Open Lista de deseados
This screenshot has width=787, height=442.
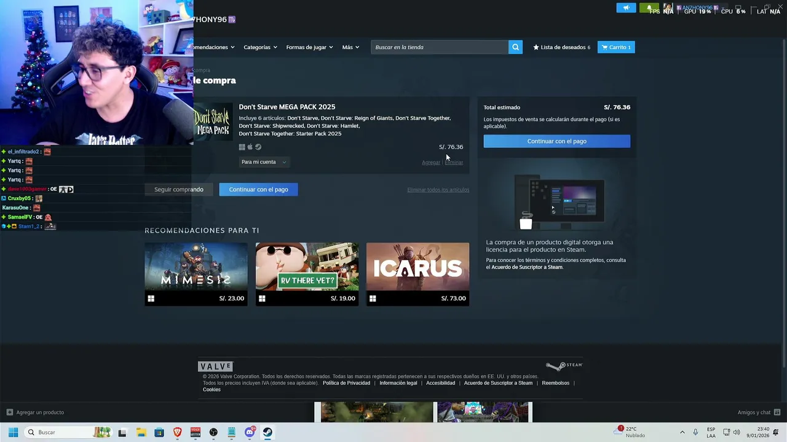tap(561, 47)
